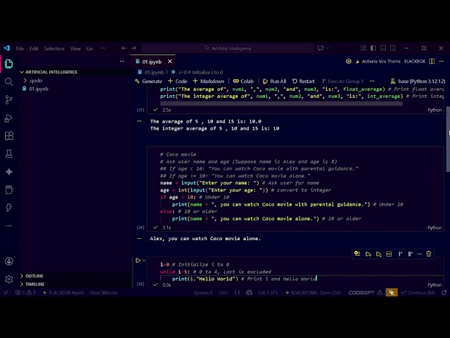This screenshot has height=338, width=450.
Task: Add a new Markdown cell
Action: [x=208, y=82]
